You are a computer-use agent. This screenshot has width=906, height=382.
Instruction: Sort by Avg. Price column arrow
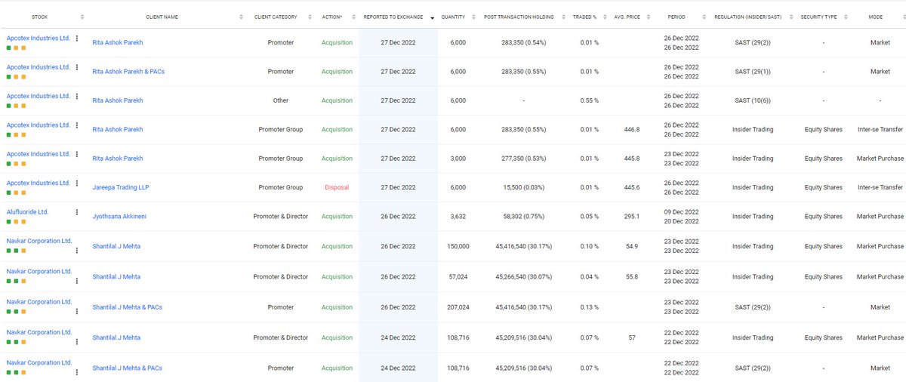(x=647, y=17)
